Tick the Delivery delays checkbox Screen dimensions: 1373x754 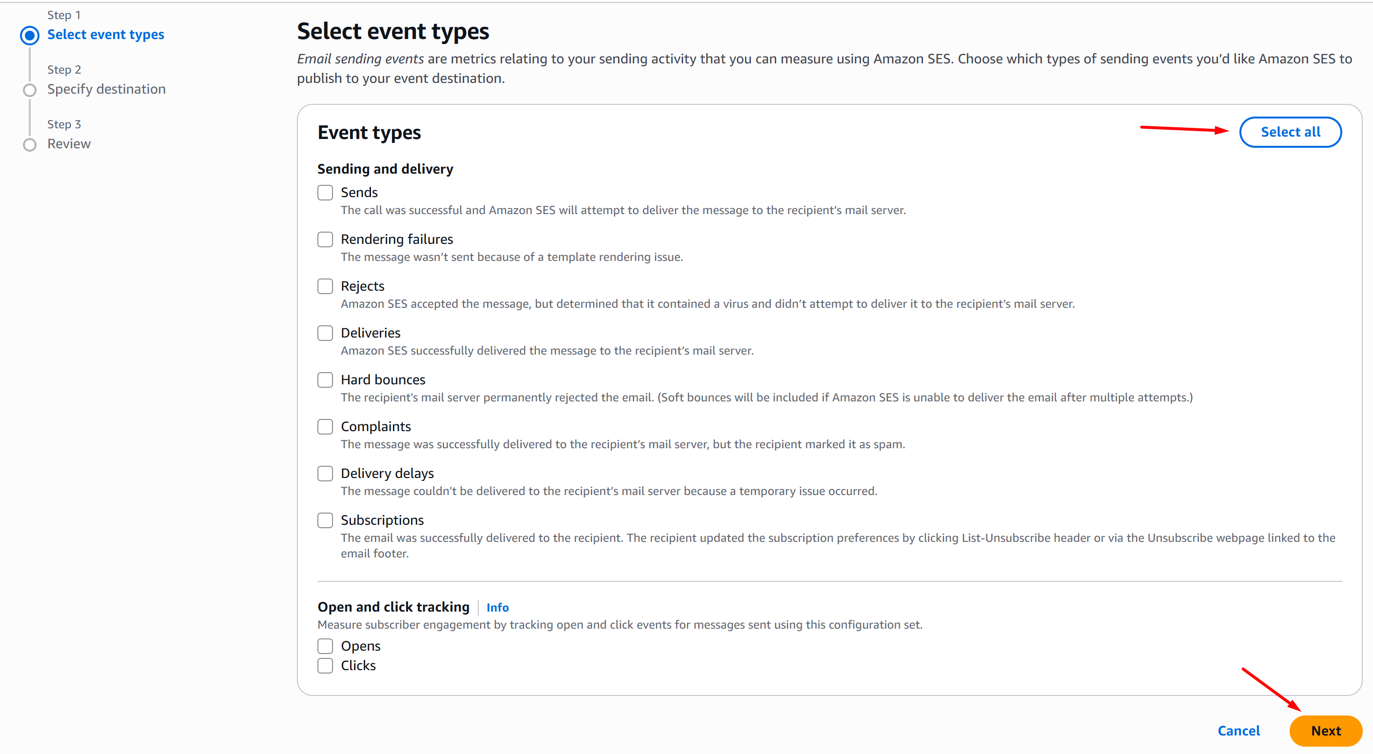325,474
